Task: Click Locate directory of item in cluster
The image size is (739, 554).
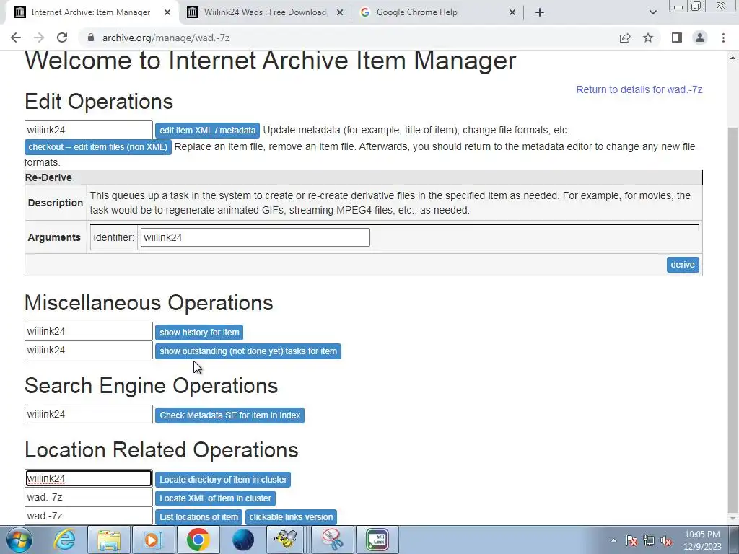Action: 223,480
